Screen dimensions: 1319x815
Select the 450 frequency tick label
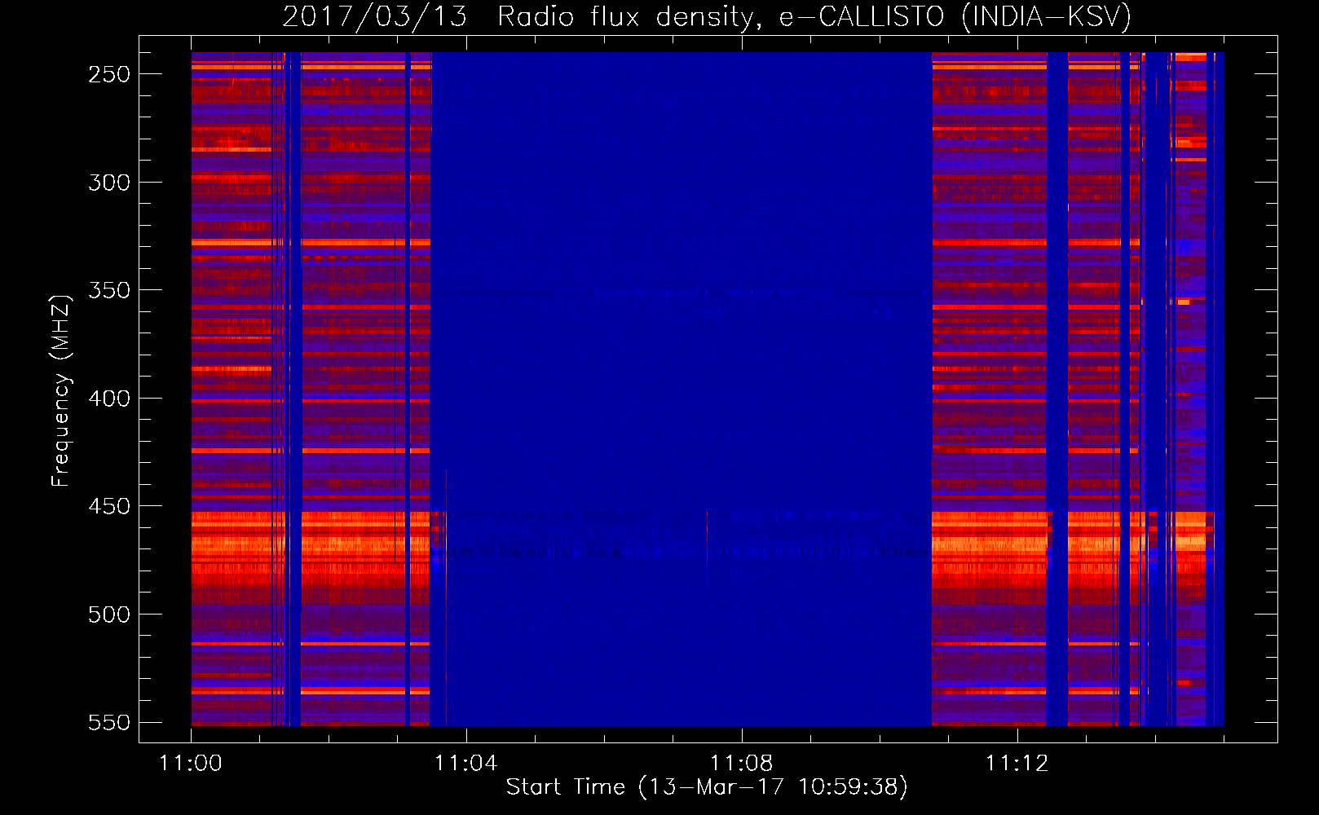click(109, 506)
